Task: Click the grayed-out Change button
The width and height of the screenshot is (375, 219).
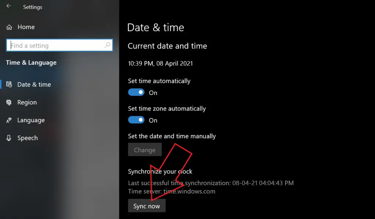Action: (x=145, y=149)
